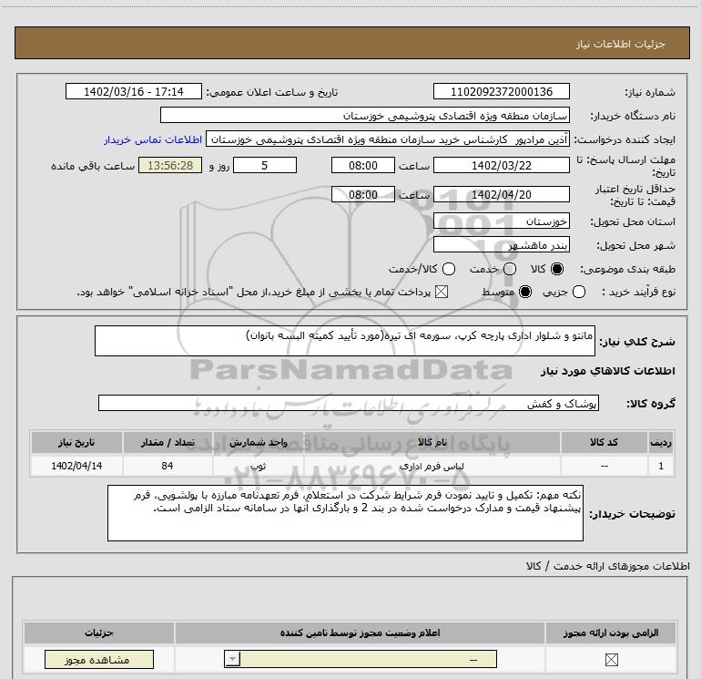Open the license status dropdown arrow

tap(232, 659)
